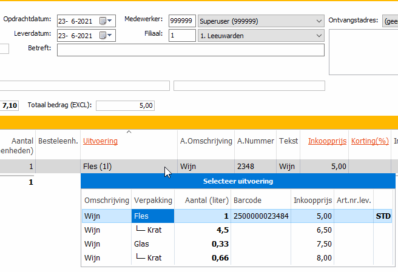Click the Wijn cell under Tekst column
The width and height of the screenshot is (398, 272).
[288, 167]
